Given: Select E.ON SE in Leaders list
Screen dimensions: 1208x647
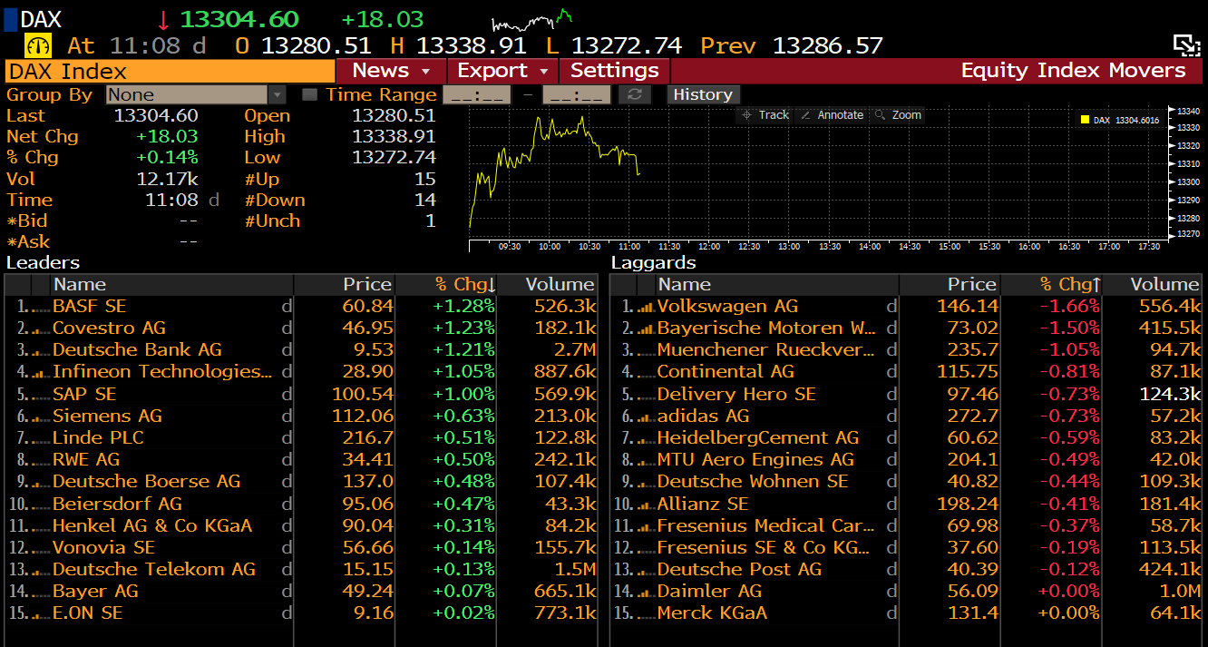Looking at the screenshot, I should 87,613.
